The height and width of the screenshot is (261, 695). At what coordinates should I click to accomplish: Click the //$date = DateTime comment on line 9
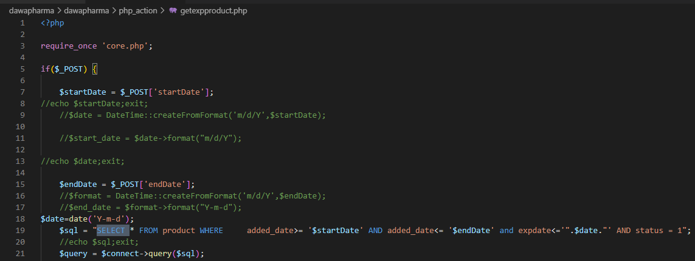[193, 115]
